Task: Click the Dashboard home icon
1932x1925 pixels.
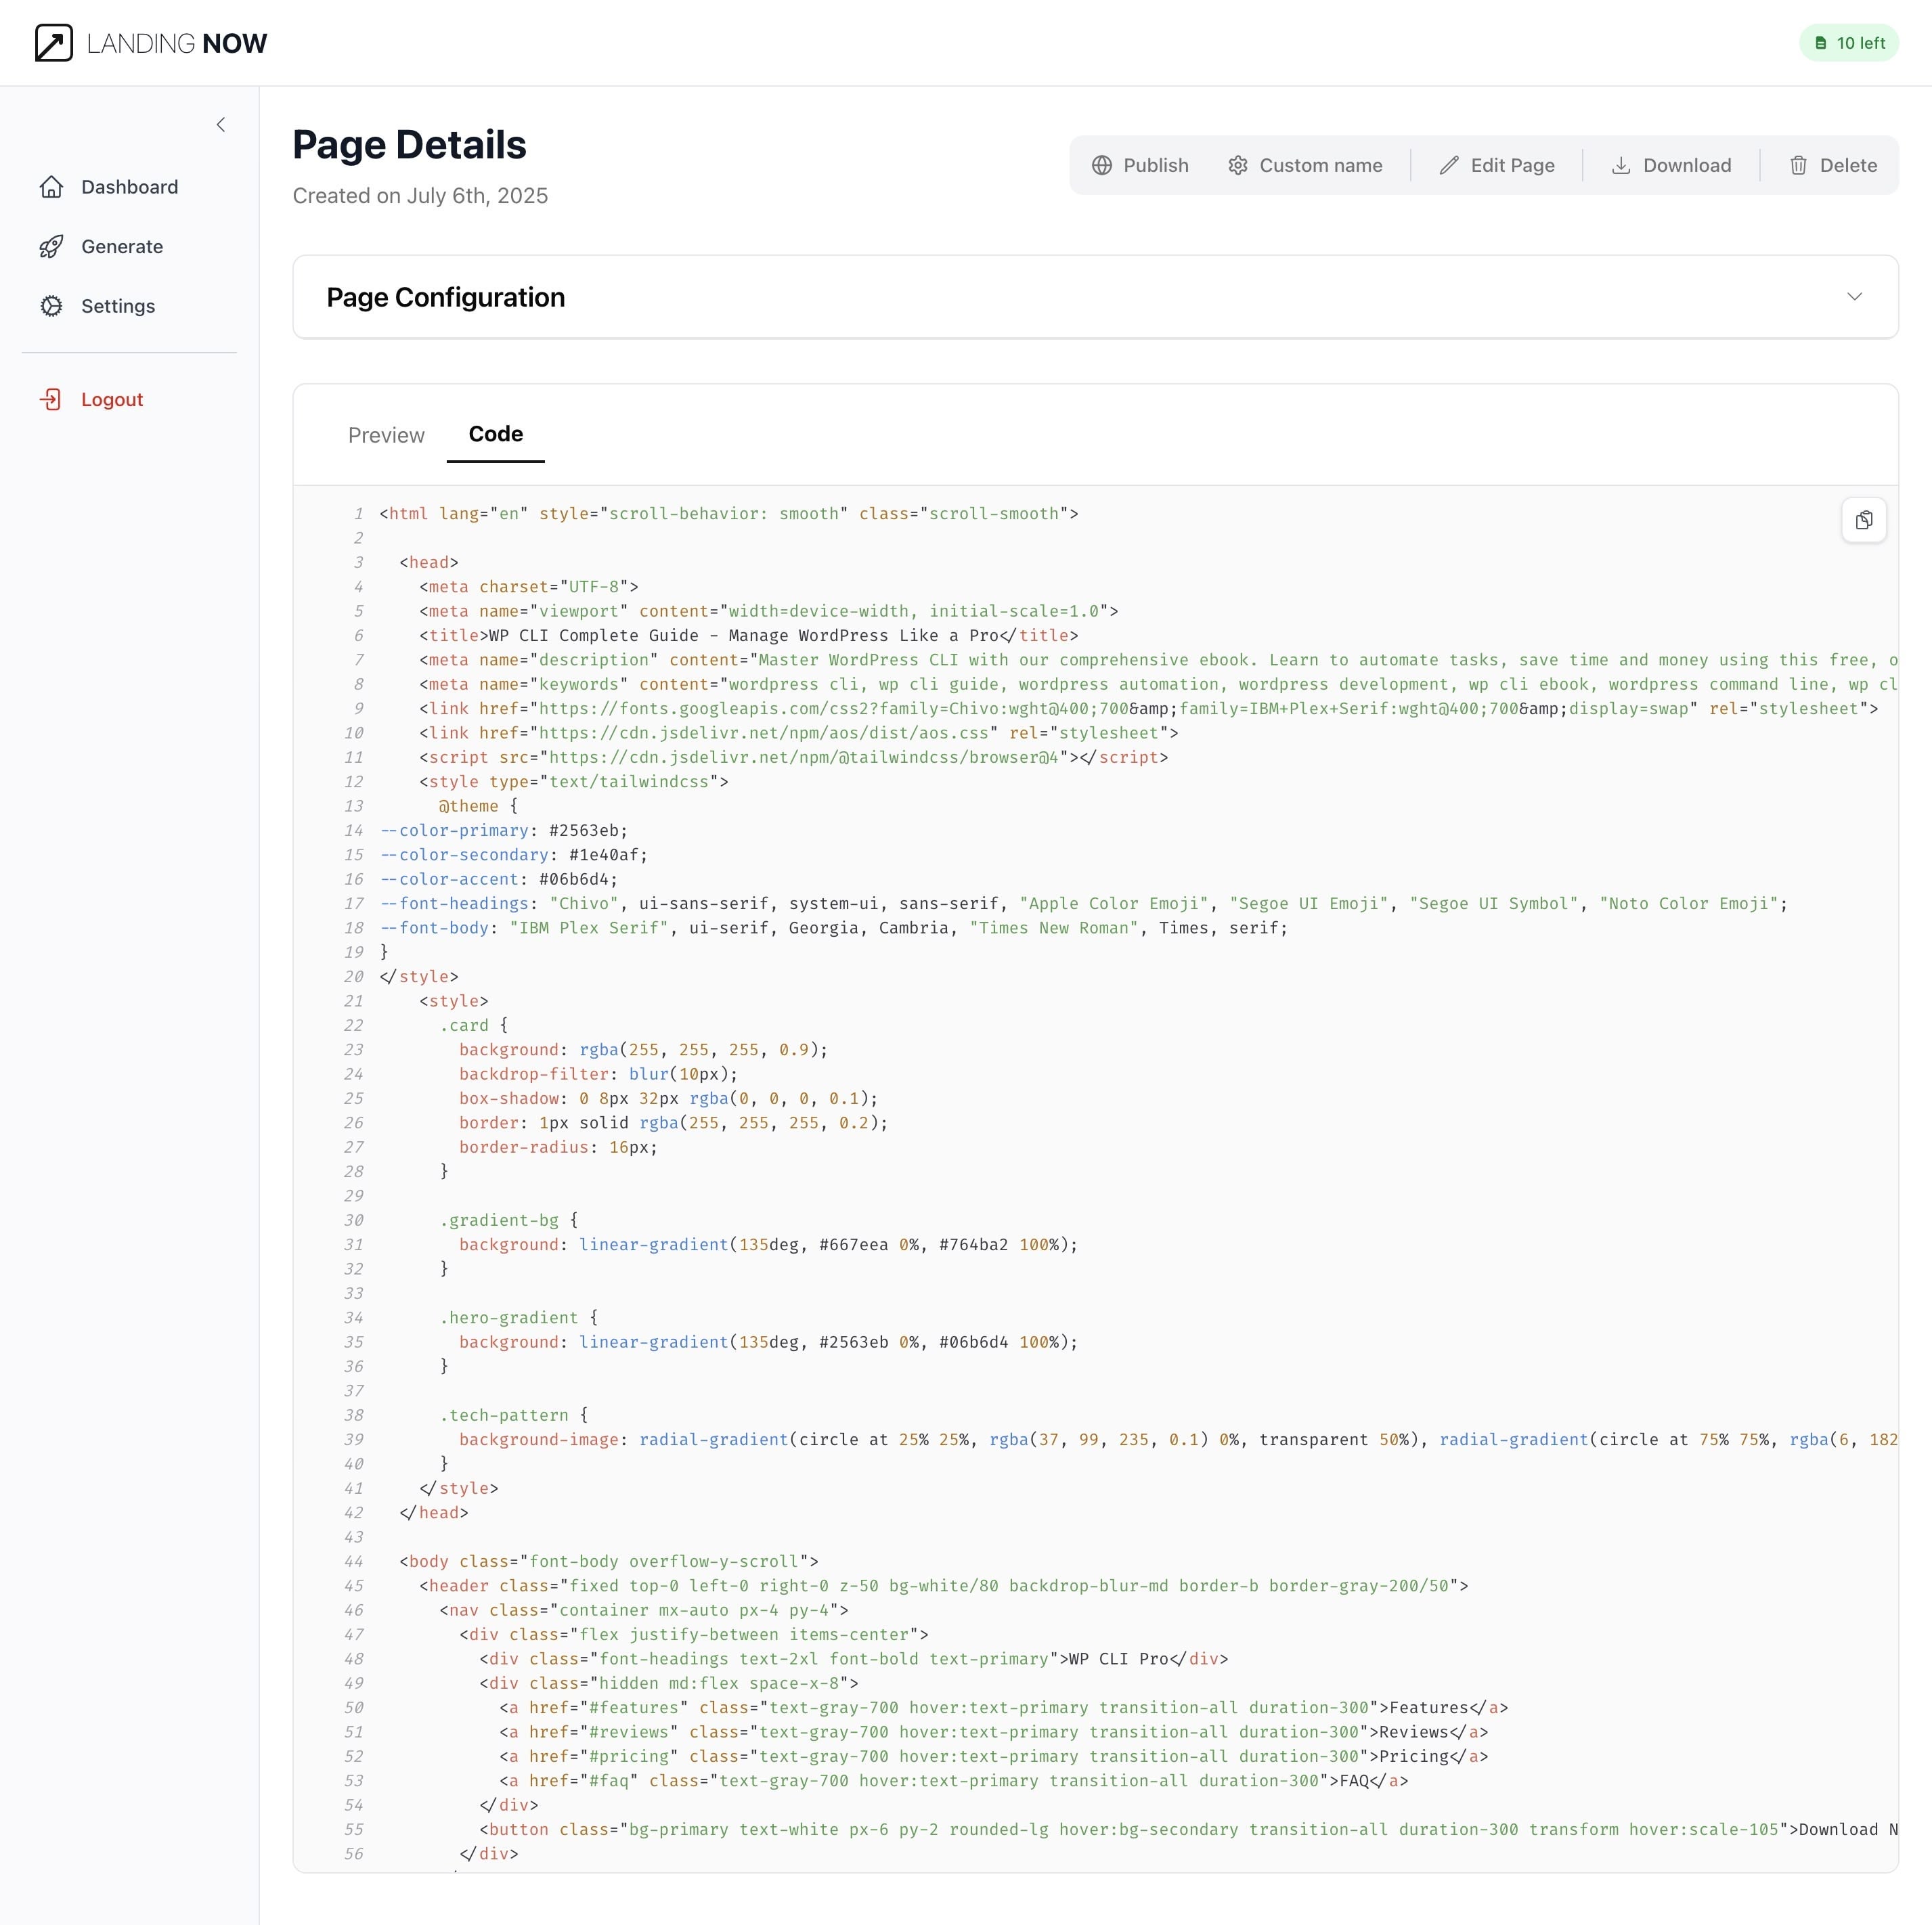Action: click(x=52, y=187)
